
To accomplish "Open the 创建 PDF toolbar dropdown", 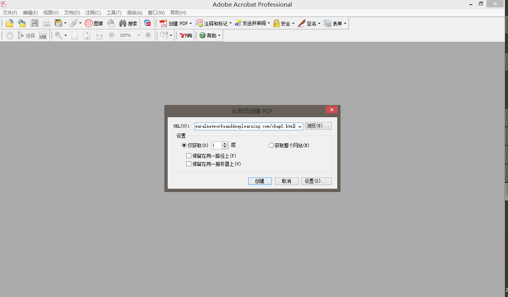I will click(x=190, y=23).
